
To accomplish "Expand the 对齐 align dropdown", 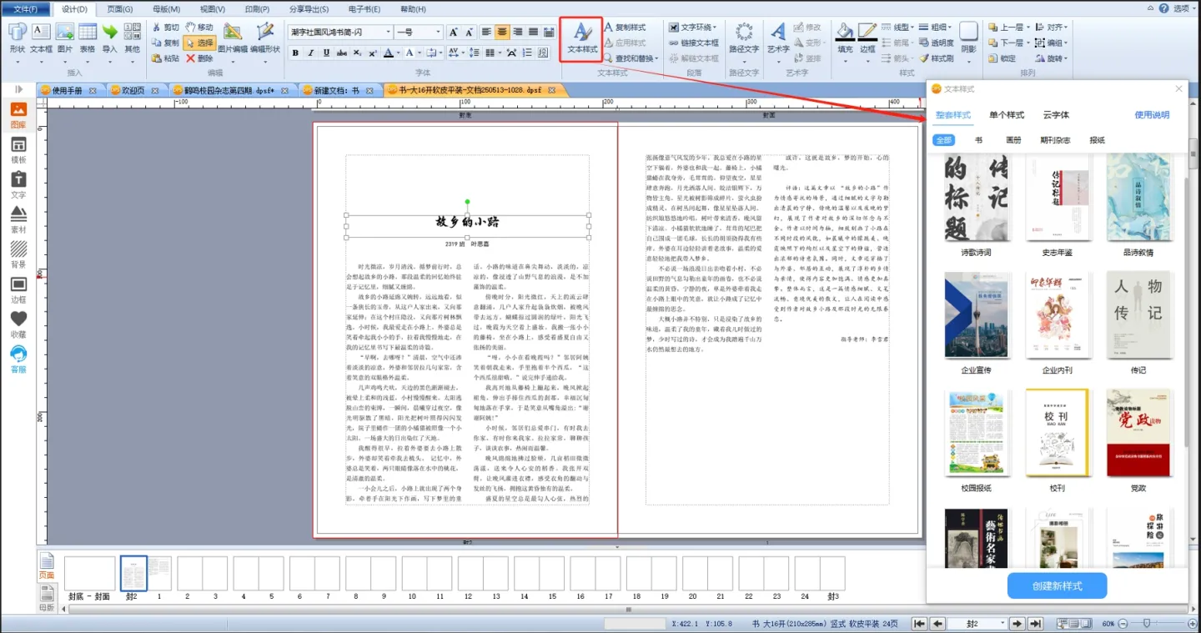I will pyautogui.click(x=1054, y=28).
